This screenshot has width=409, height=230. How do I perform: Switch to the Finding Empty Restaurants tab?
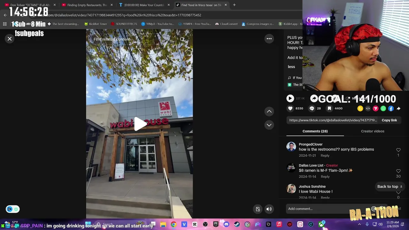tap(86, 5)
